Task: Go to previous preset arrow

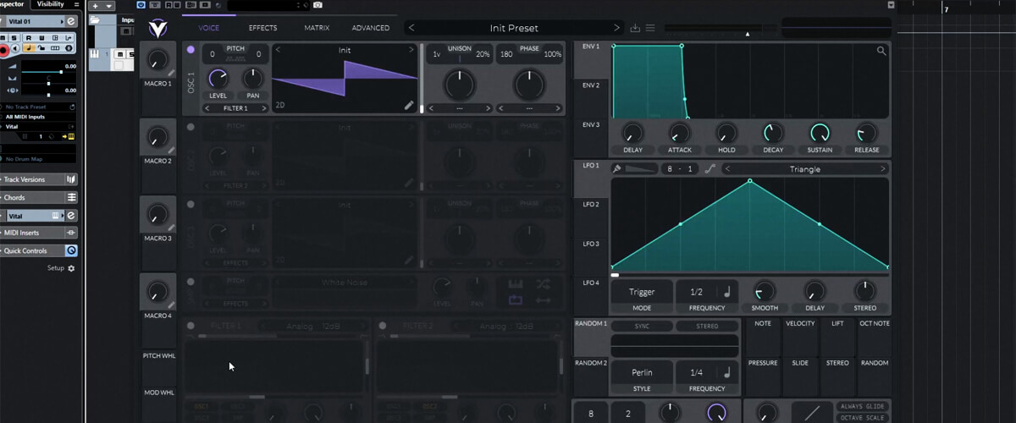Action: (x=411, y=28)
